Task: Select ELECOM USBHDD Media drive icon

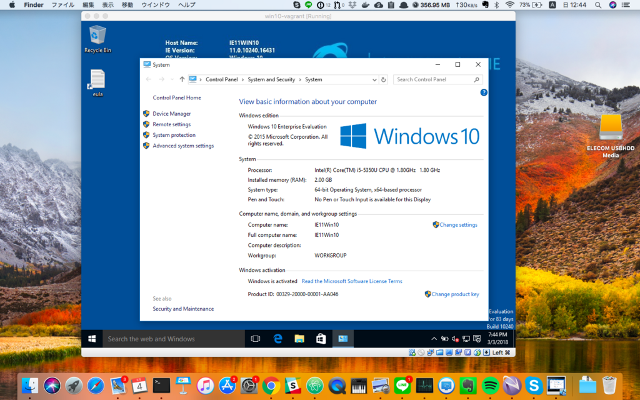Action: click(611, 136)
